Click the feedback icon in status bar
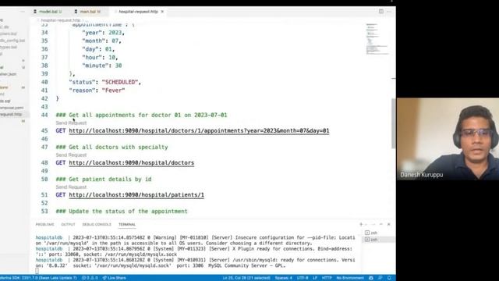The image size is (499, 281). (x=380, y=278)
